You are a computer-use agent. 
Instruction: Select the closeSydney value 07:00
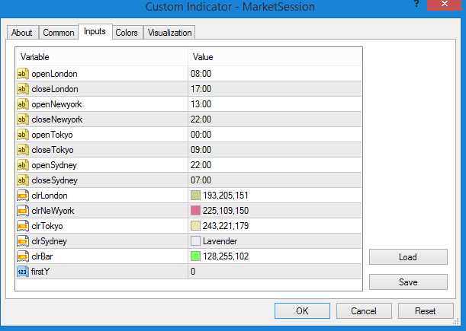coord(201,180)
